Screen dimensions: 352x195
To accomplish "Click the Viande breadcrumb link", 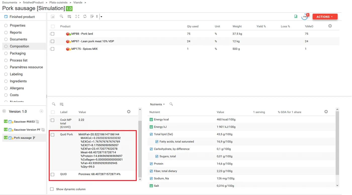I will tap(78, 3).
